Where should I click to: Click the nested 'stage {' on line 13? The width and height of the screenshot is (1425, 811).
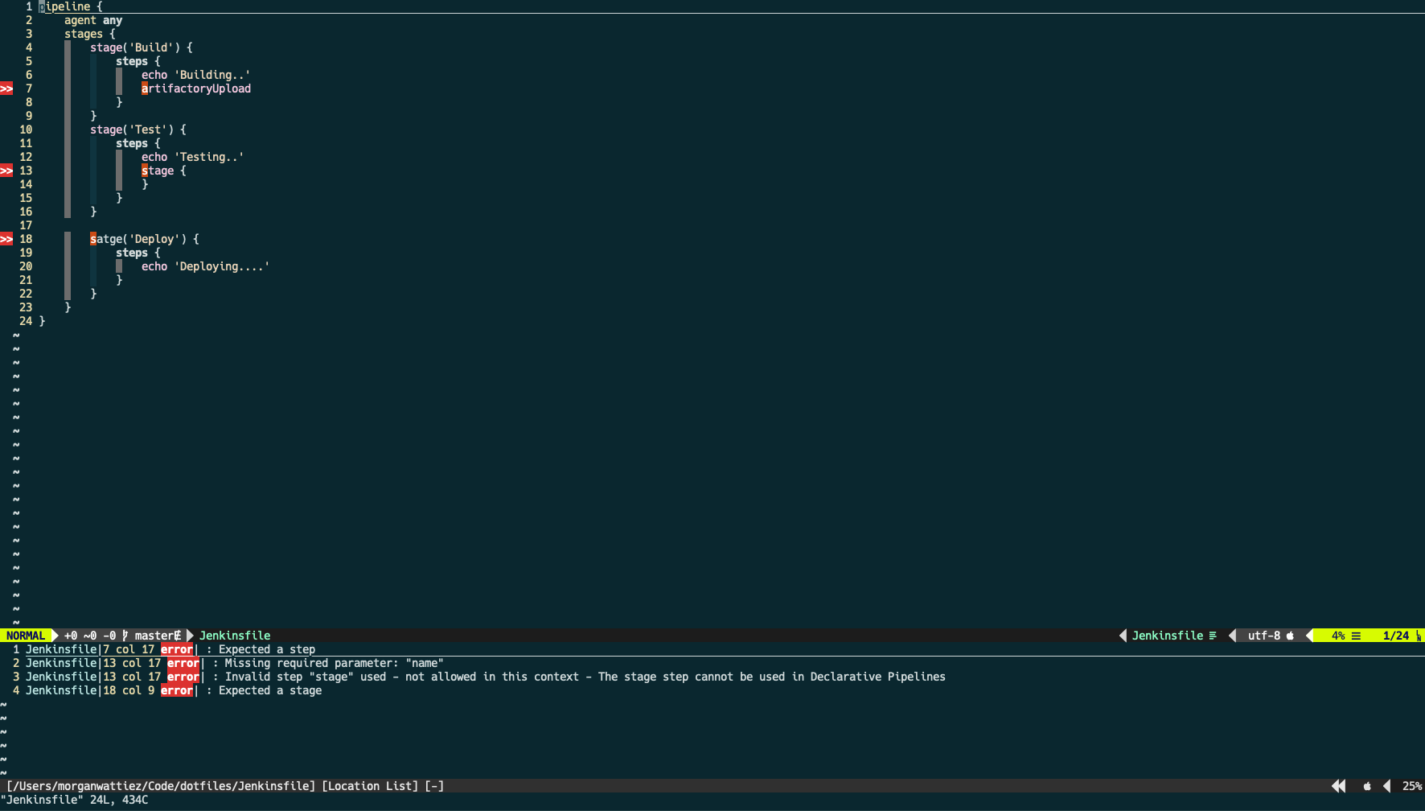pyautogui.click(x=164, y=171)
